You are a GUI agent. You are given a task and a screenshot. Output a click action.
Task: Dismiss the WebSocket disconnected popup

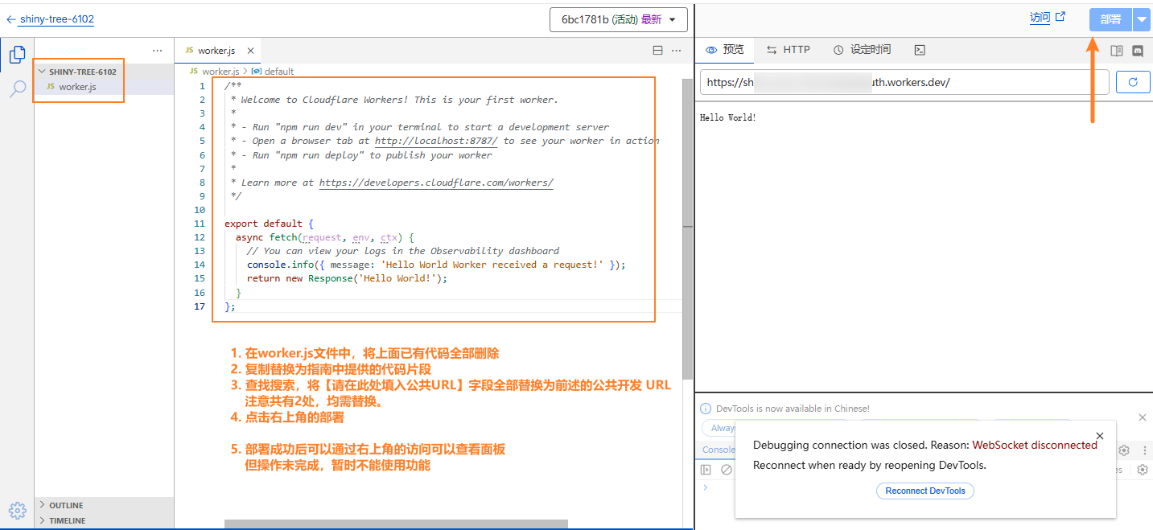1100,436
